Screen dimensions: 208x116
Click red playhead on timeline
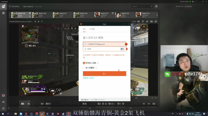(x=19, y=107)
